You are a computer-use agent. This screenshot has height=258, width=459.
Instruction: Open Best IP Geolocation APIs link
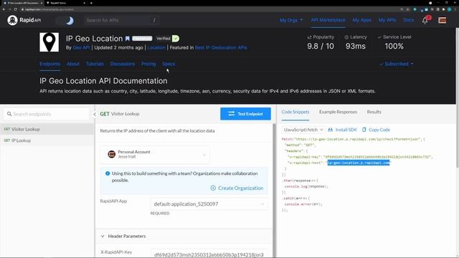pos(221,48)
